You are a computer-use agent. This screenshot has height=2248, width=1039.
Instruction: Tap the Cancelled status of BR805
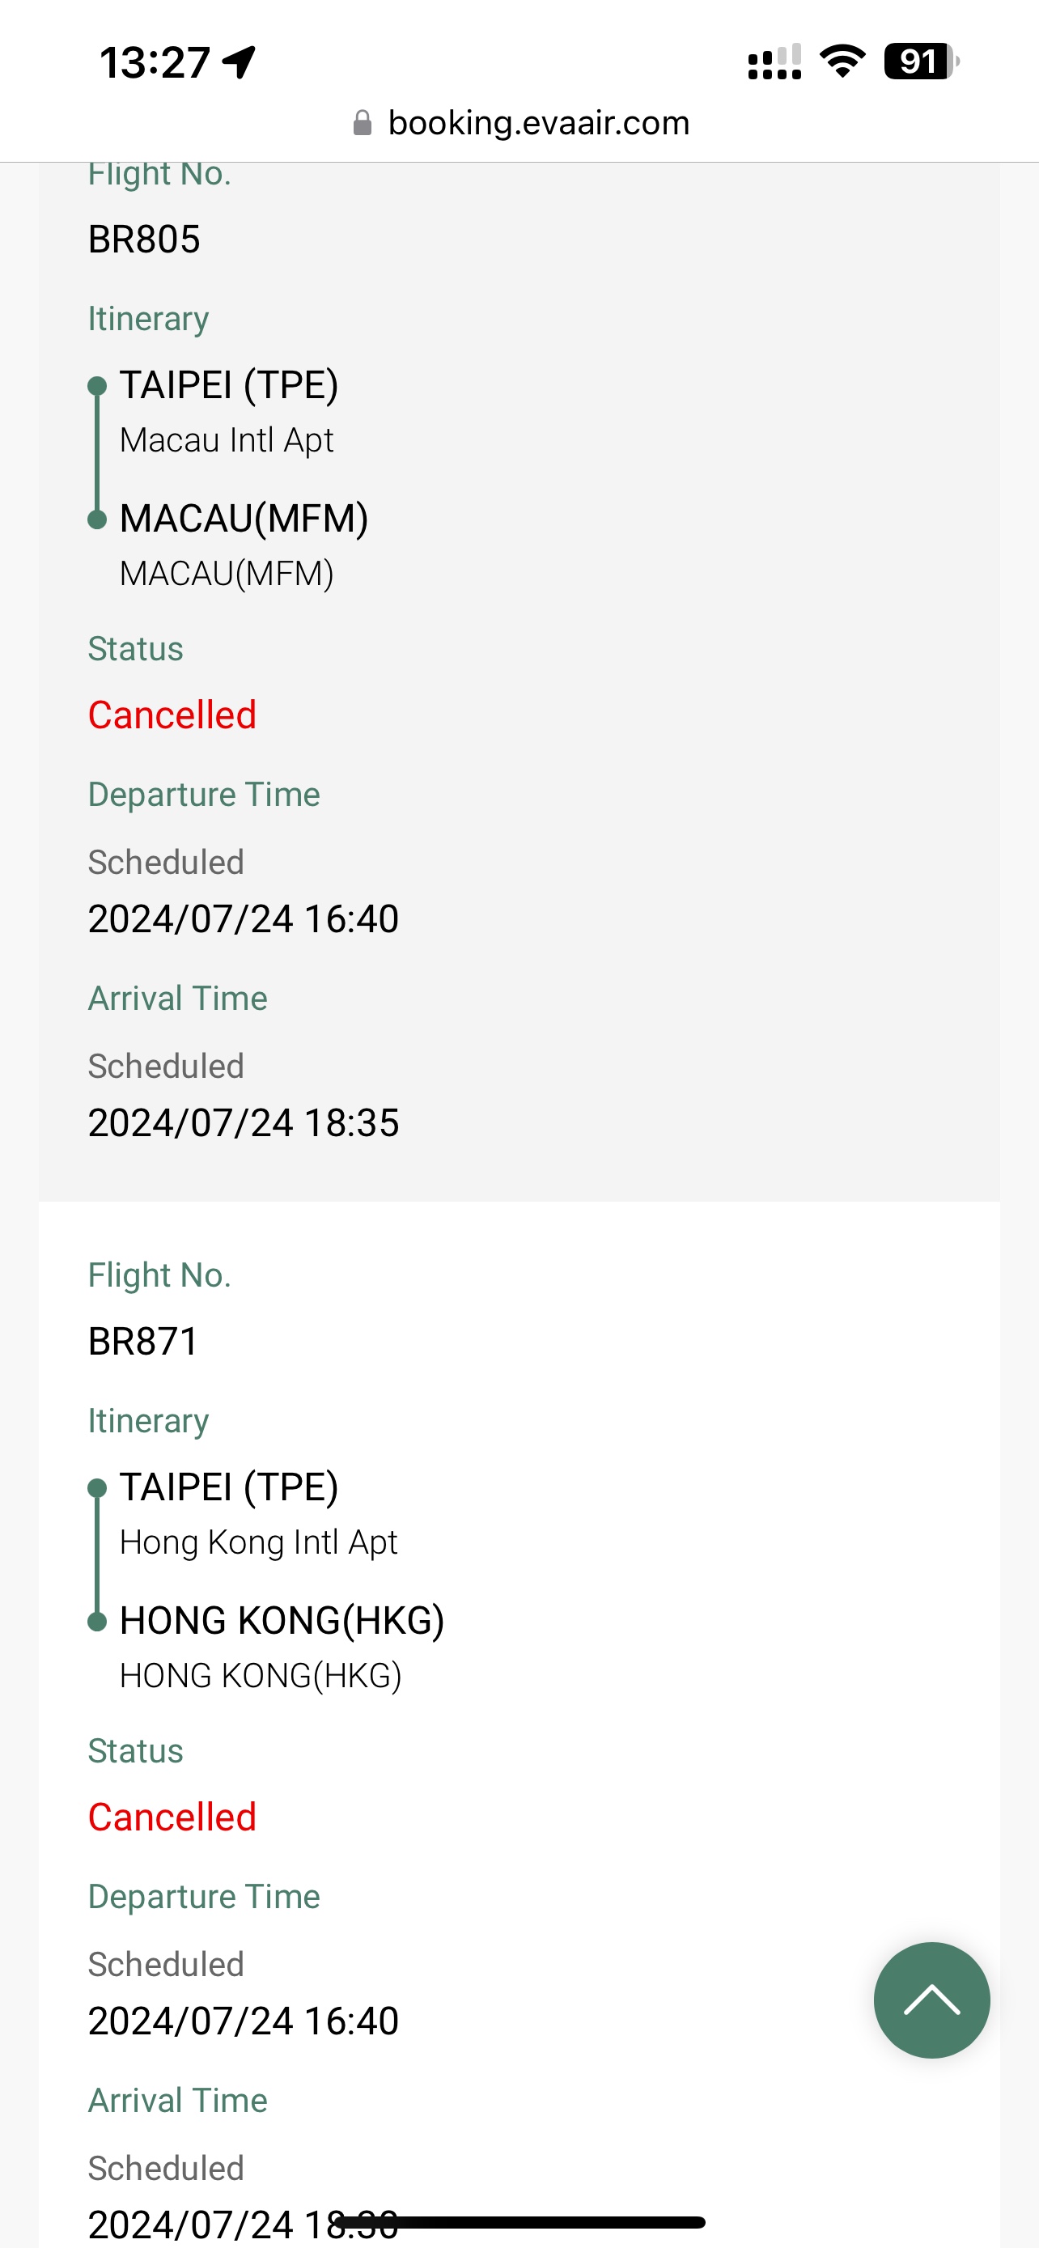(172, 715)
